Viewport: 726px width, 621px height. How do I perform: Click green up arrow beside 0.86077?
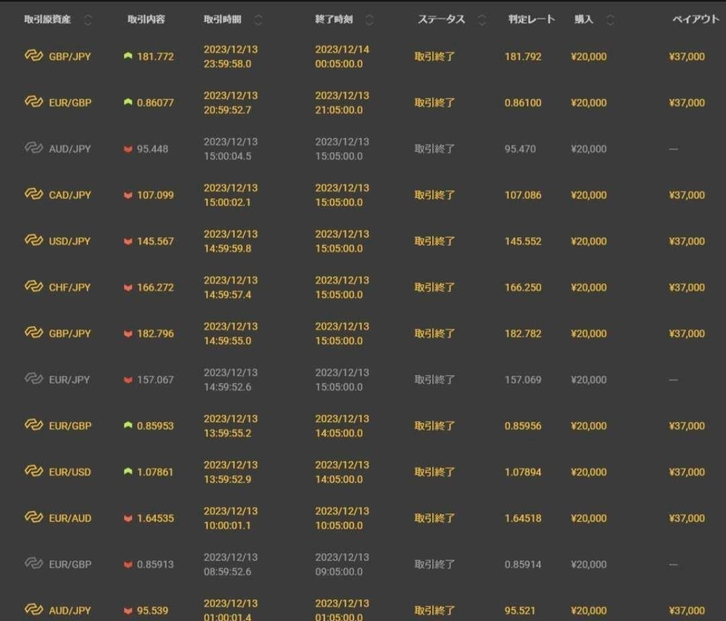click(128, 103)
